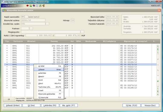The width and height of the screenshot is (163, 112).
Task: Click the Új (Ins) button
Action: tap(31, 105)
